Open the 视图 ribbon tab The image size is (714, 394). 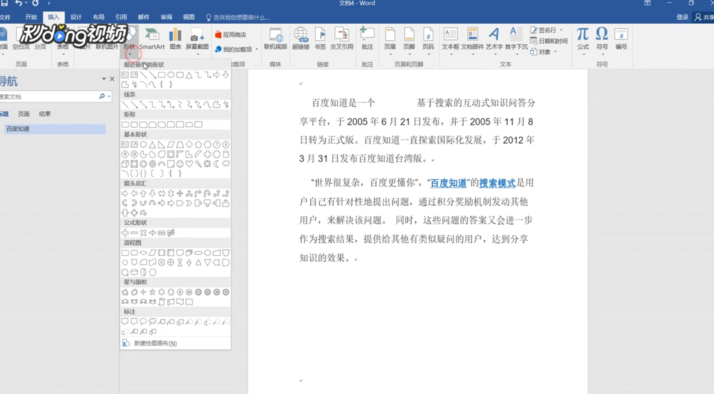pyautogui.click(x=188, y=17)
